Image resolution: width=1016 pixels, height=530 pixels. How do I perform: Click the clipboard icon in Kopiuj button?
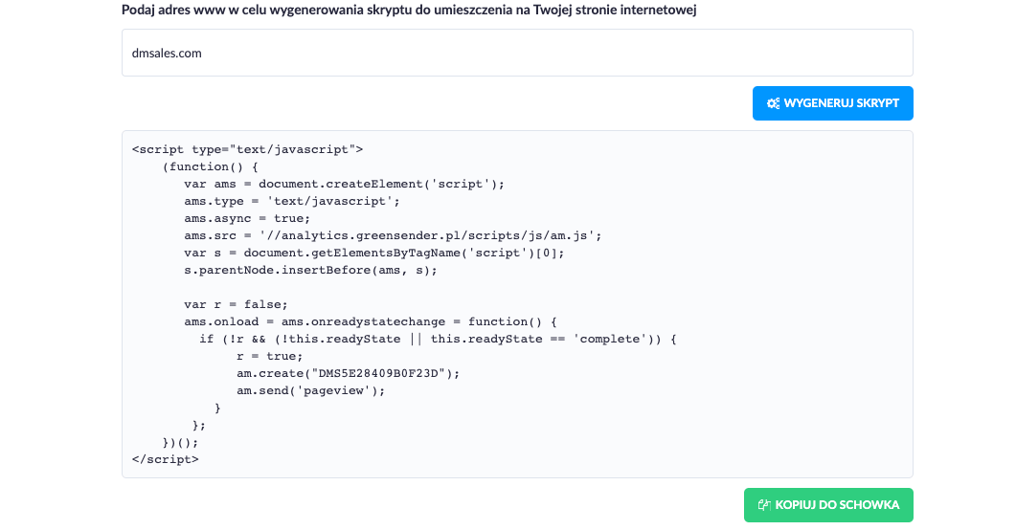click(x=764, y=505)
